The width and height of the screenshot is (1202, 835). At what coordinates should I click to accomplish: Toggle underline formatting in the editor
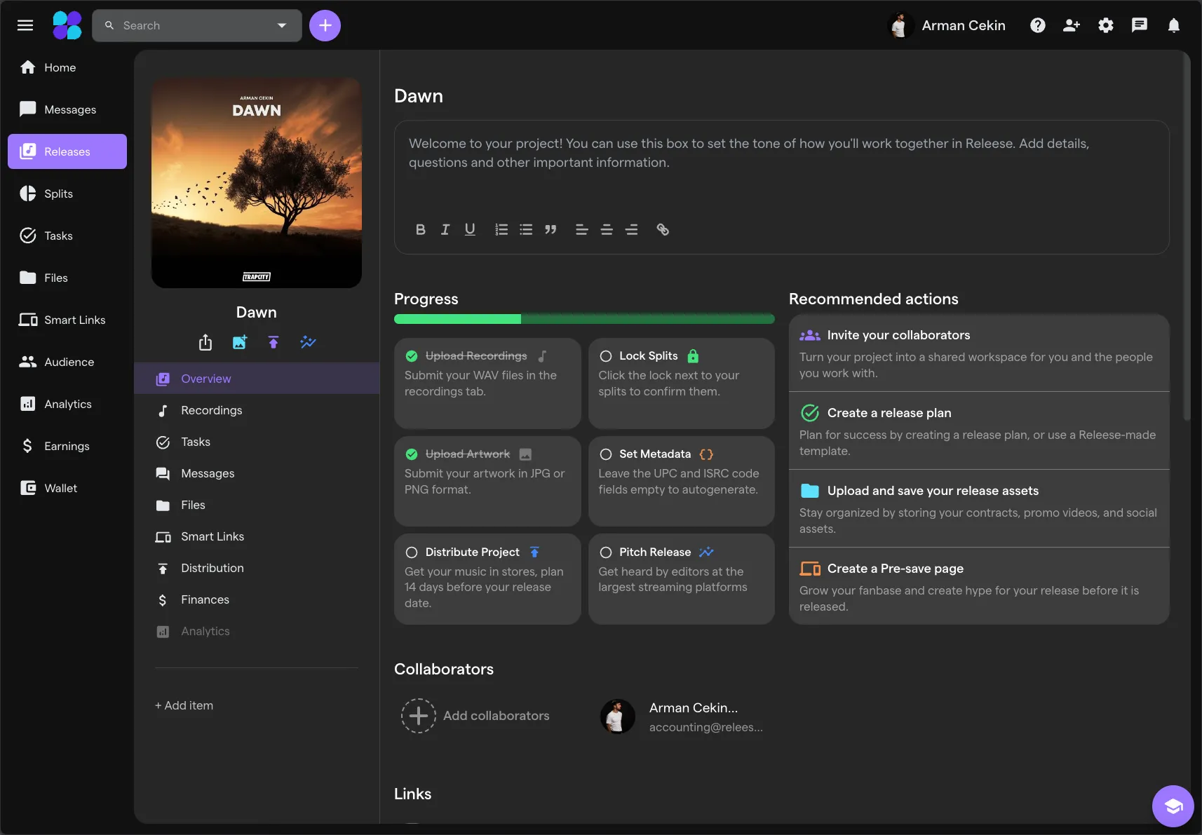pos(470,229)
